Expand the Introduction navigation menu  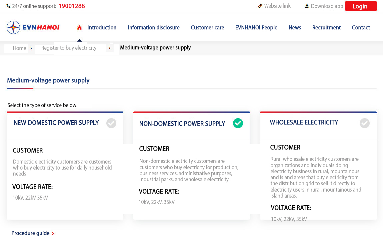pyautogui.click(x=102, y=27)
